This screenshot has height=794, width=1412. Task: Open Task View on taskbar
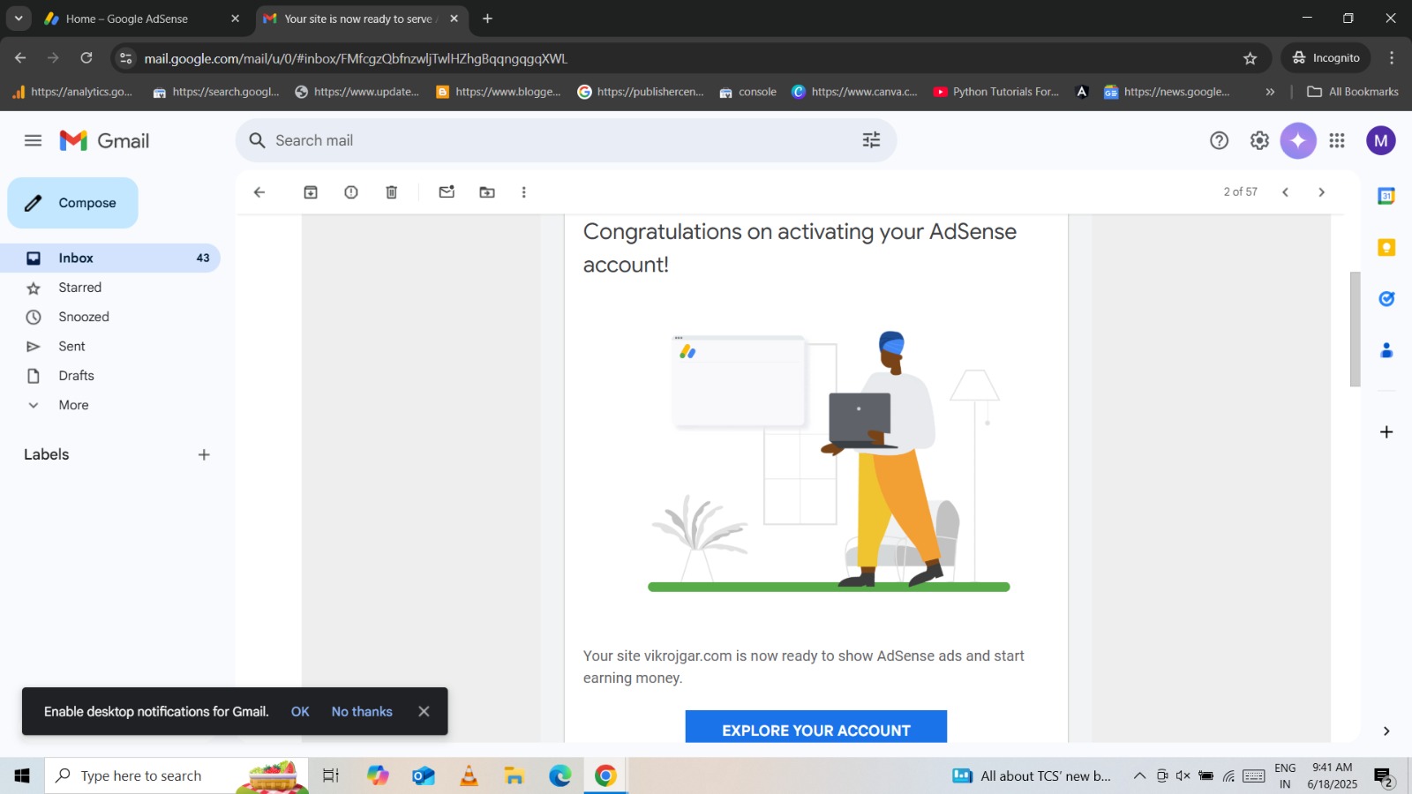[x=330, y=775]
